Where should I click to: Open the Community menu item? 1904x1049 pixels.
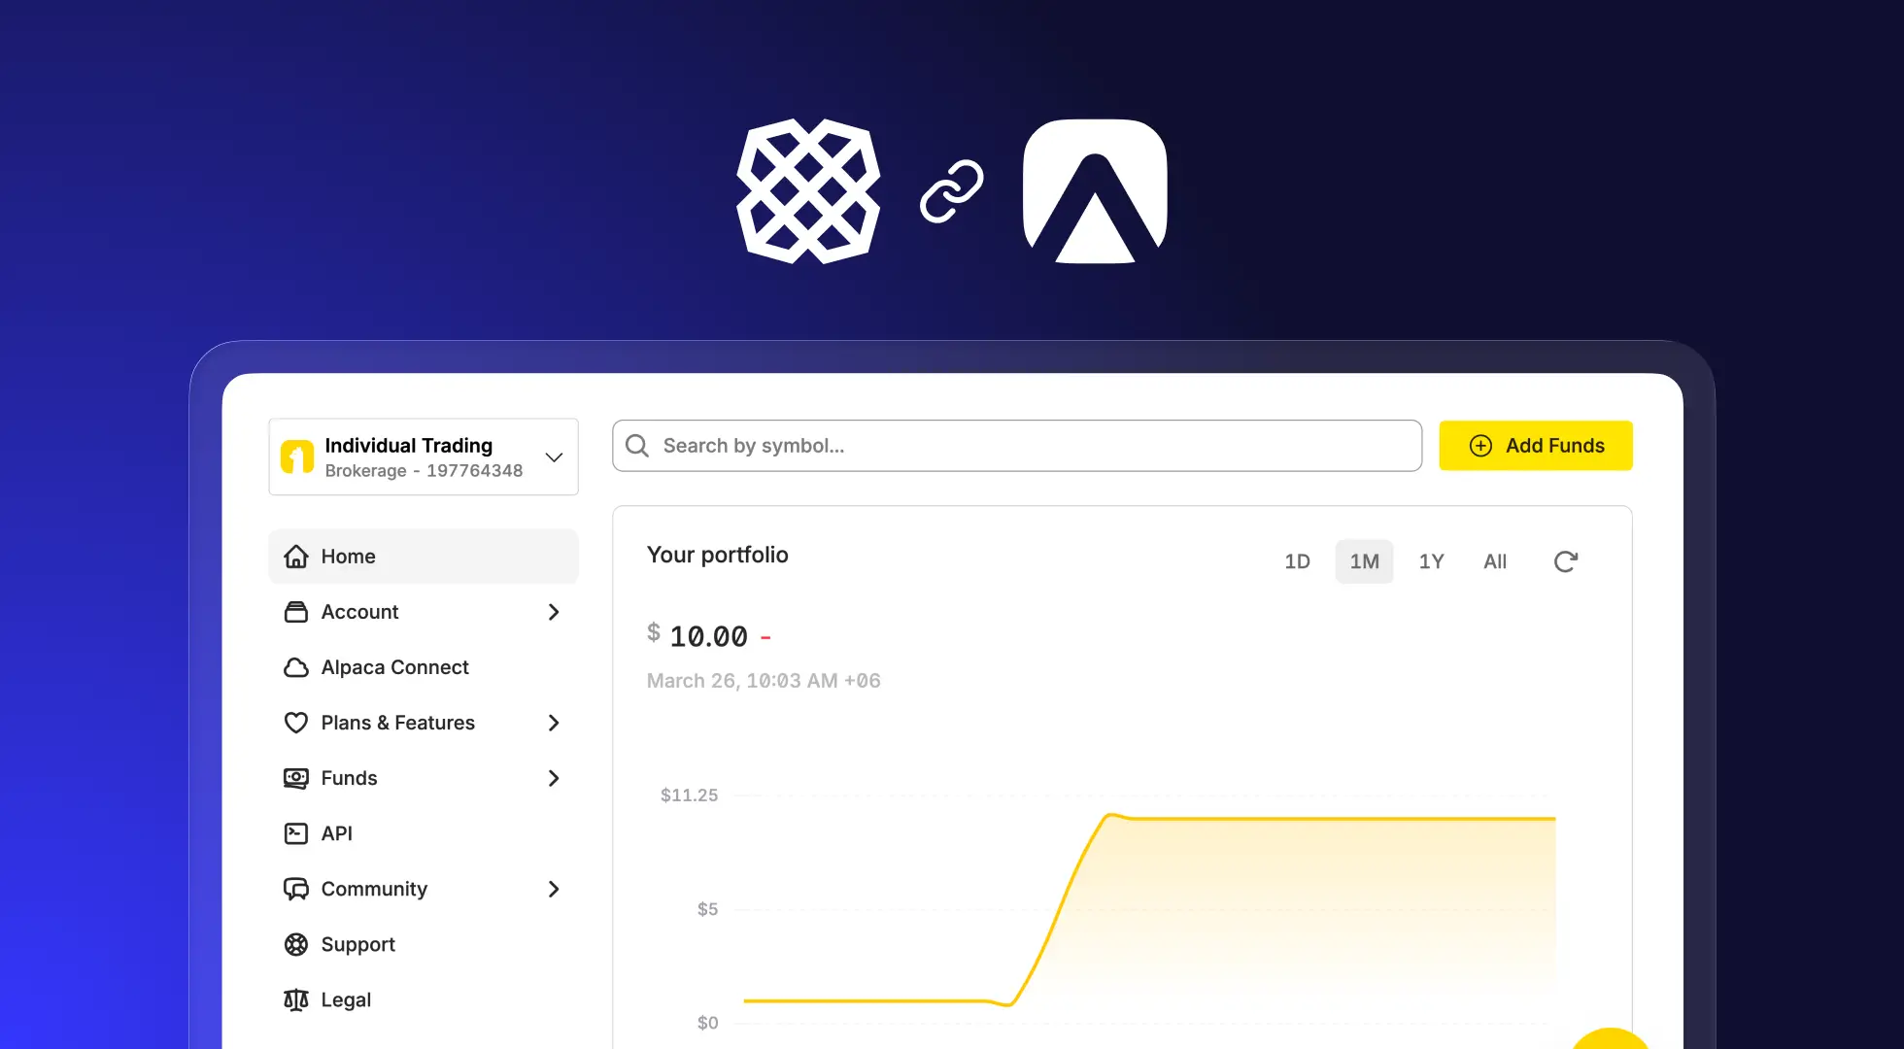[375, 889]
